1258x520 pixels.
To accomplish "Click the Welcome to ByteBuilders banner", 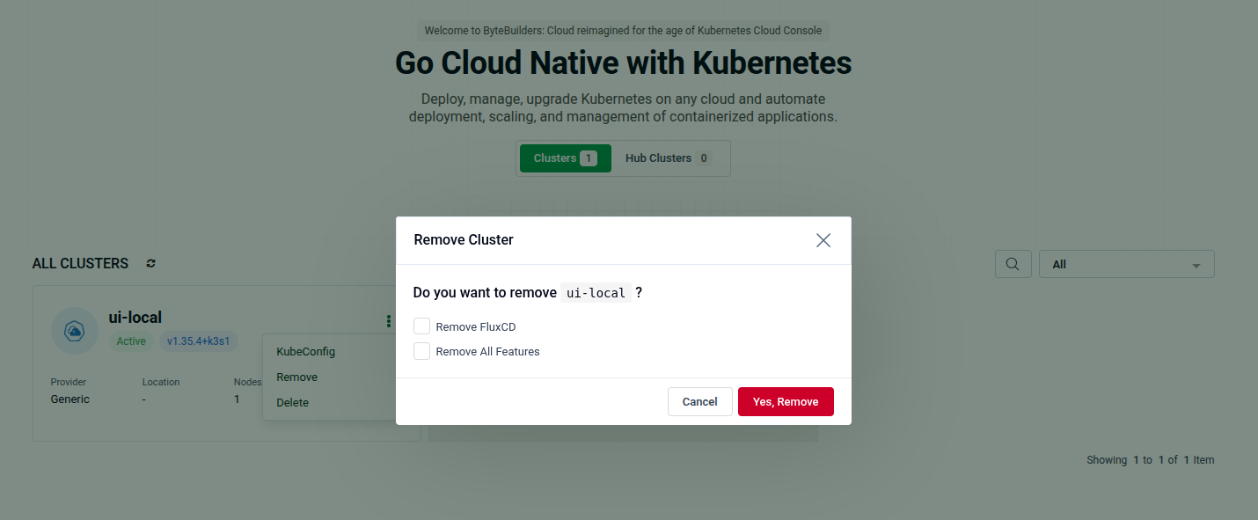I will [x=623, y=31].
